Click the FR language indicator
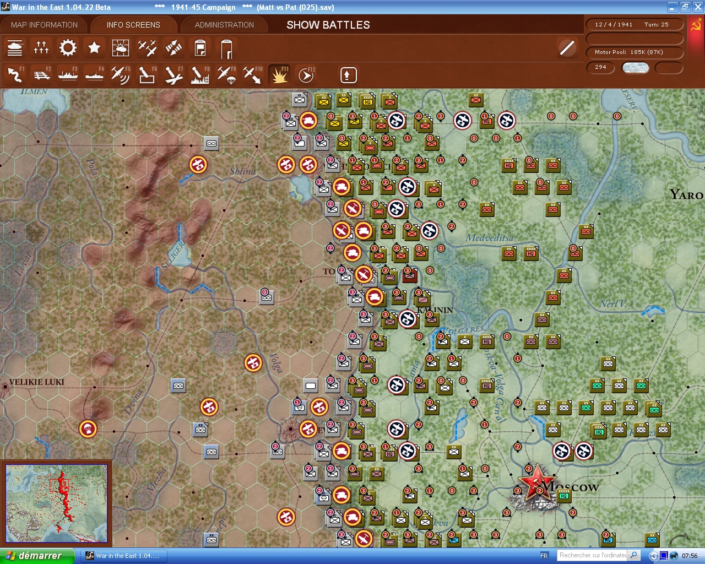 tap(544, 556)
